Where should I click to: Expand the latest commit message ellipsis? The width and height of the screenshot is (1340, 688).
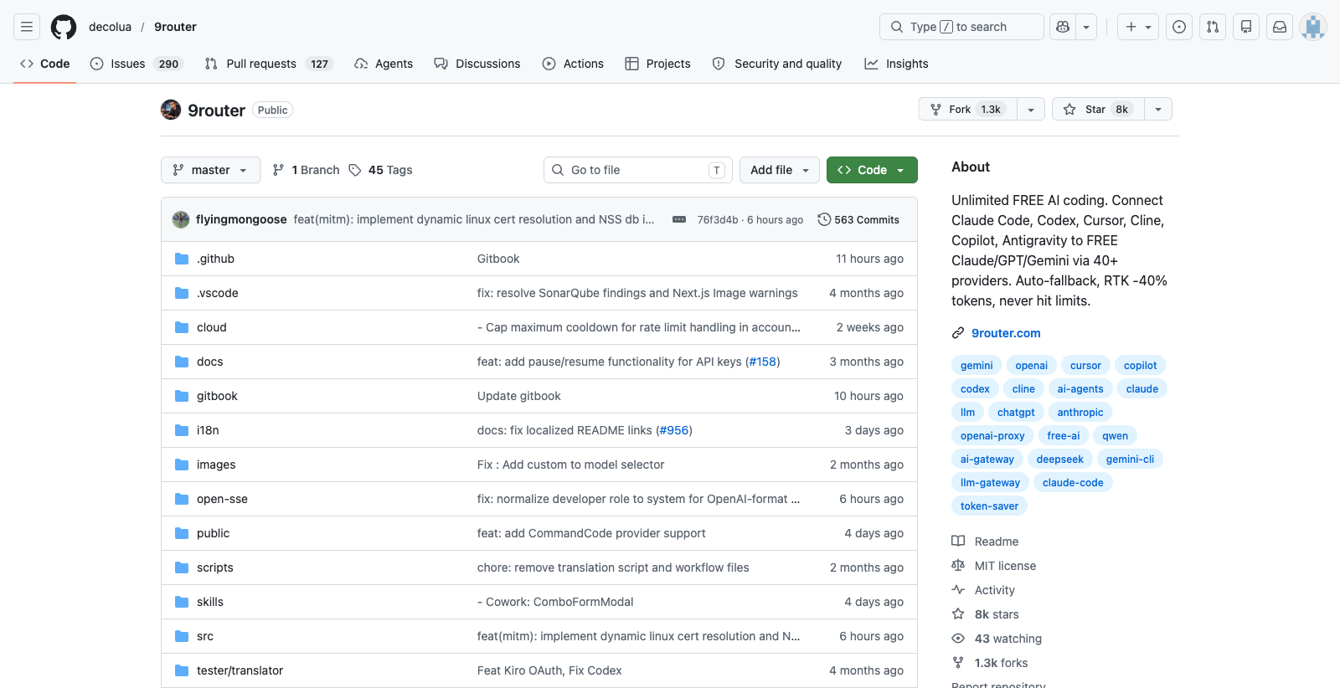coord(679,219)
